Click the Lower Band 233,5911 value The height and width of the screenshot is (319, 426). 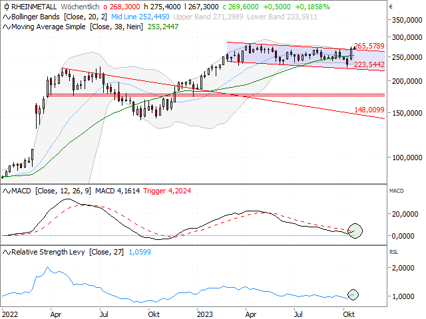(x=282, y=17)
